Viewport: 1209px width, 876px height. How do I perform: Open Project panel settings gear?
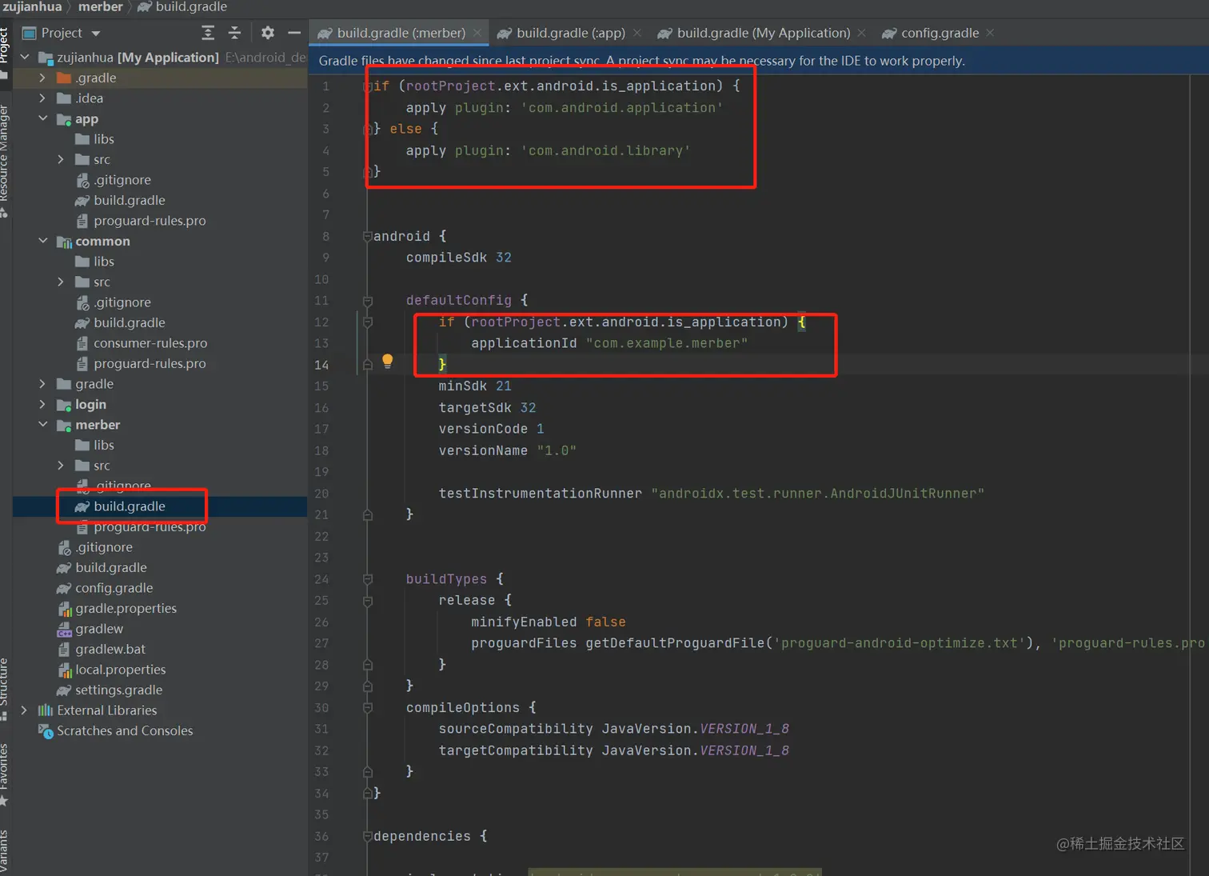tap(268, 33)
